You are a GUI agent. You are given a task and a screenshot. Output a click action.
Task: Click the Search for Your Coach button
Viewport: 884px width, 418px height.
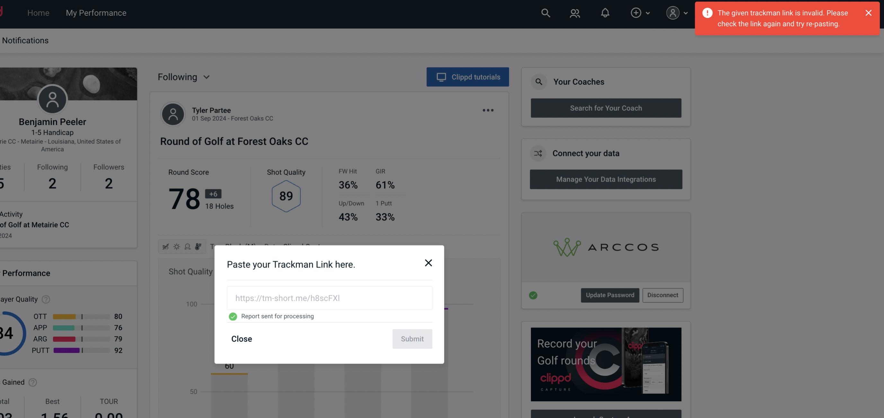pyautogui.click(x=606, y=107)
